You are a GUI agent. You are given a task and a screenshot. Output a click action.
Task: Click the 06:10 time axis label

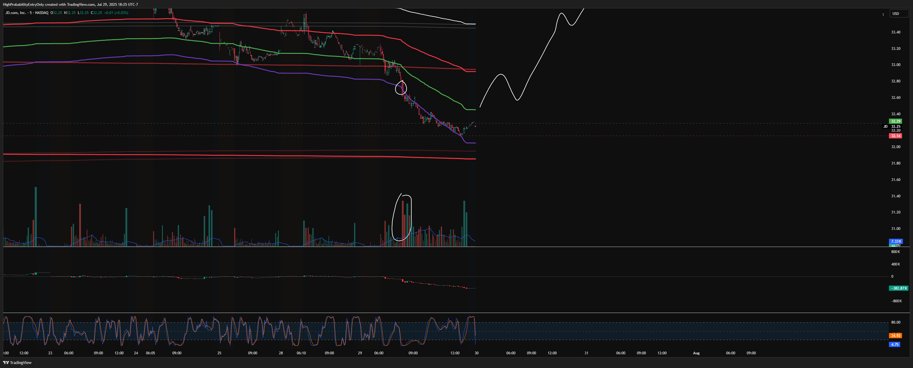[301, 353]
